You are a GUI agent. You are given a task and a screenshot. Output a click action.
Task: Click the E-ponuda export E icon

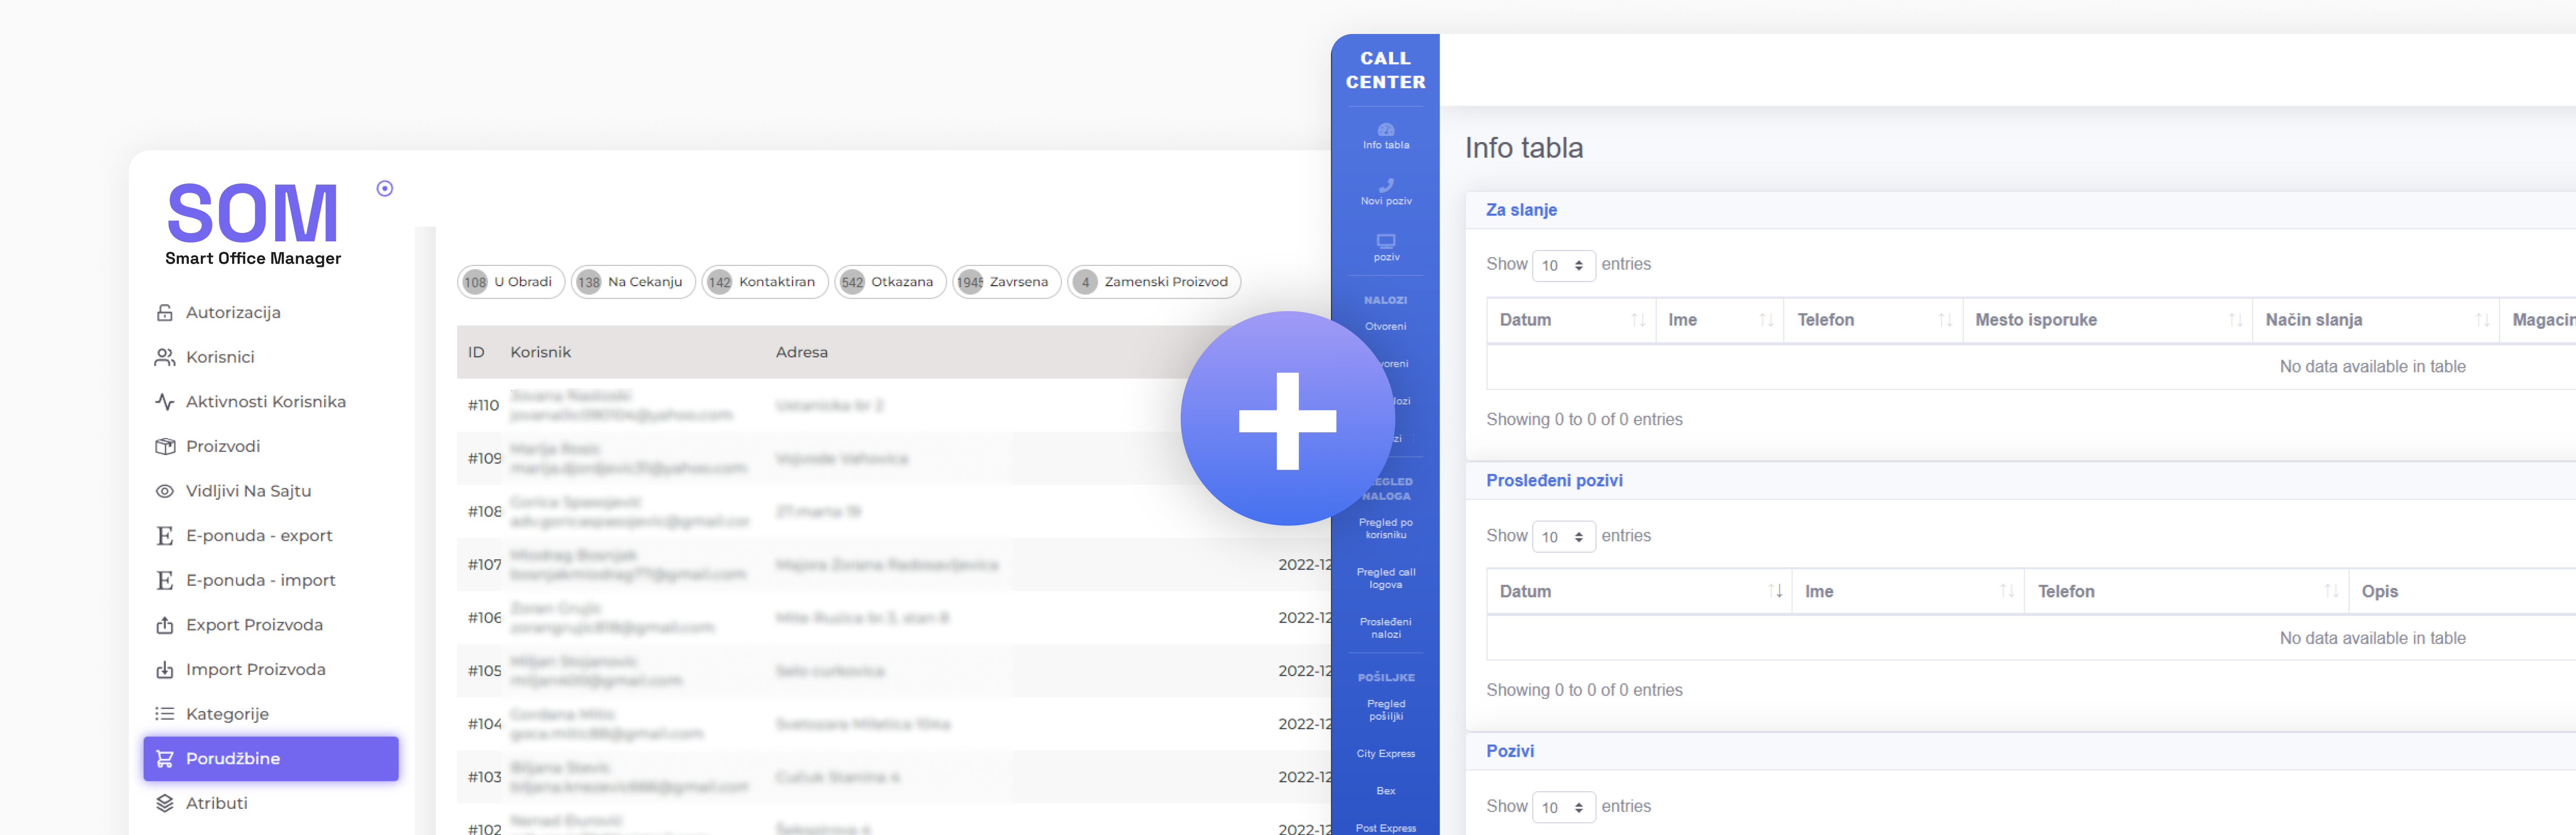(x=165, y=536)
